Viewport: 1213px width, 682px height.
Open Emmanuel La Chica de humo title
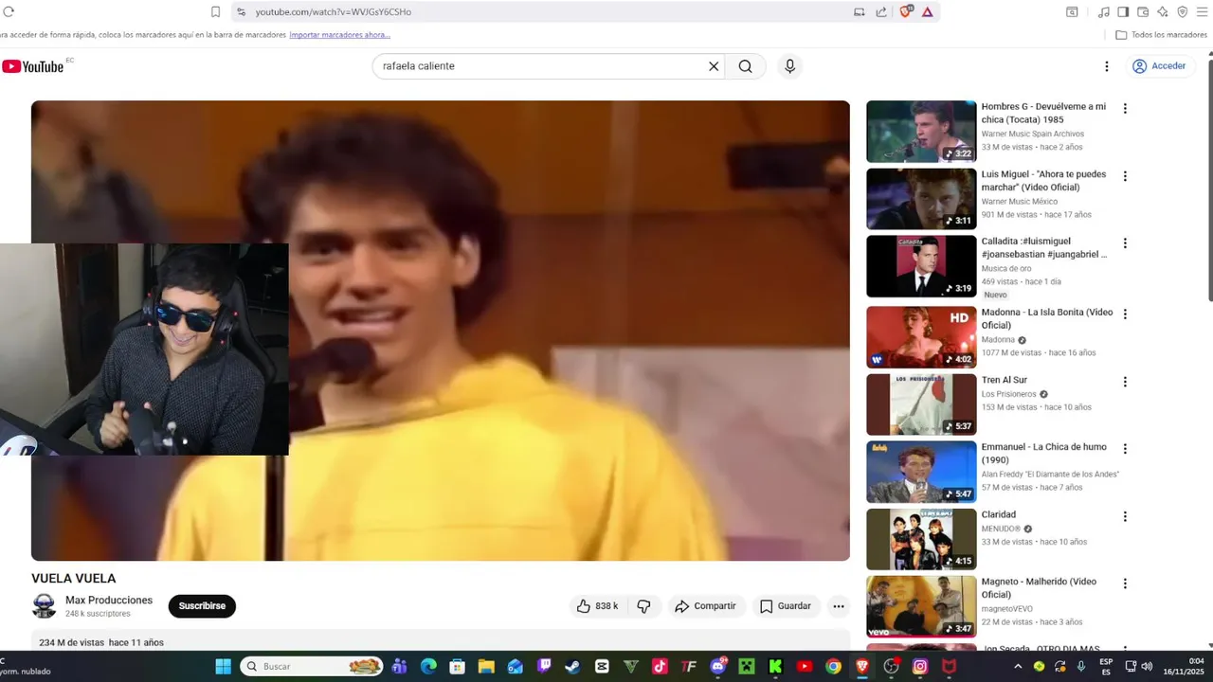coord(1044,454)
